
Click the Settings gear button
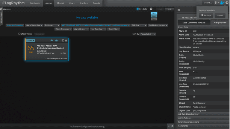coord(206,15)
